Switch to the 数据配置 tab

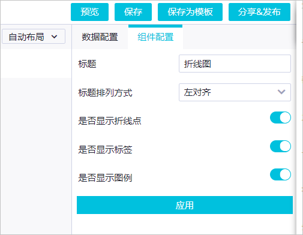(x=100, y=37)
